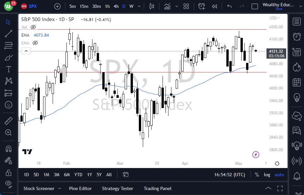Open the SPX symbol search
The image size is (304, 195).
29,6
